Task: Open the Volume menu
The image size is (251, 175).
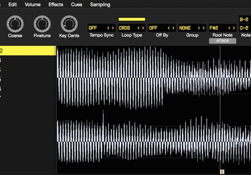Action: [x=33, y=4]
